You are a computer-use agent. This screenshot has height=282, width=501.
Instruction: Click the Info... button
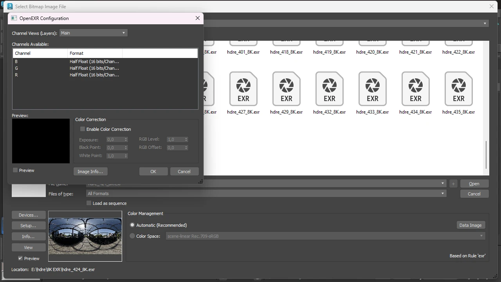tap(29, 237)
